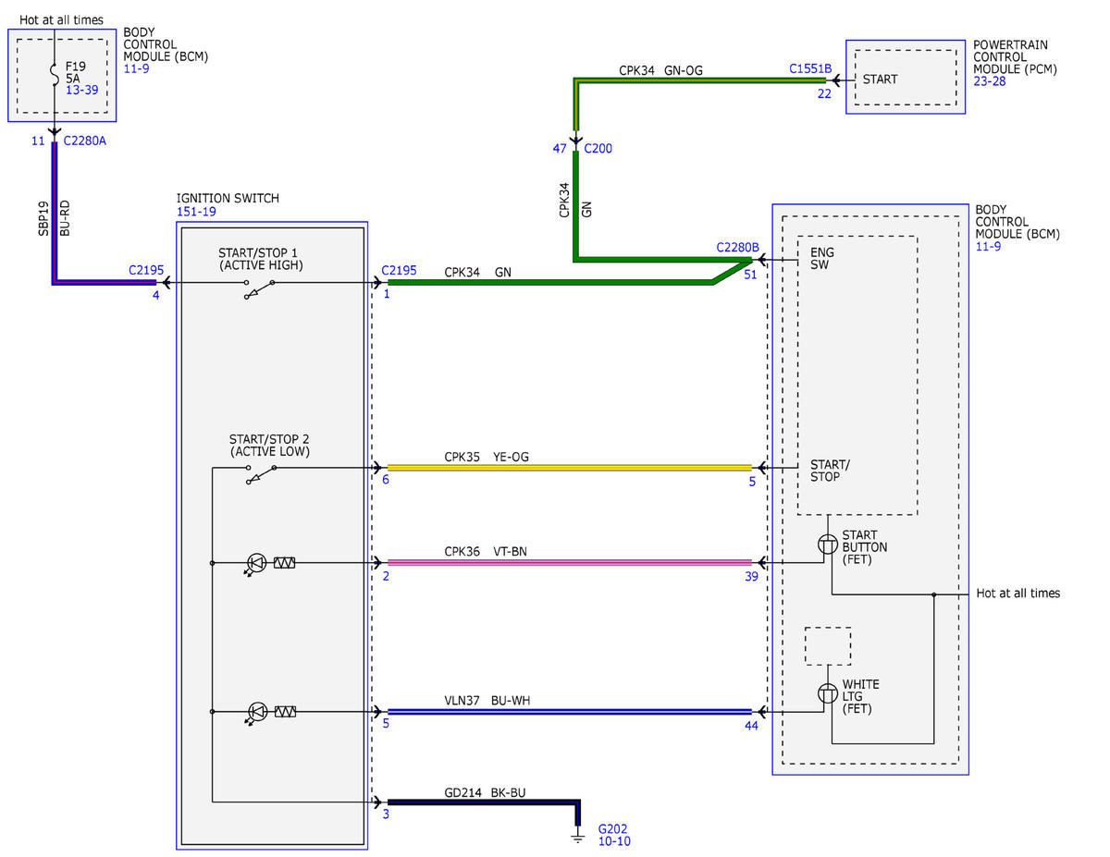The height and width of the screenshot is (857, 1110).
Task: Select connector label C2280A
Action: pyautogui.click(x=86, y=141)
